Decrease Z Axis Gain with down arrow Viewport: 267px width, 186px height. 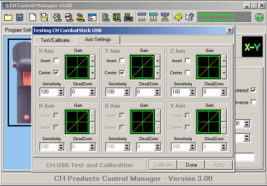click(224, 73)
